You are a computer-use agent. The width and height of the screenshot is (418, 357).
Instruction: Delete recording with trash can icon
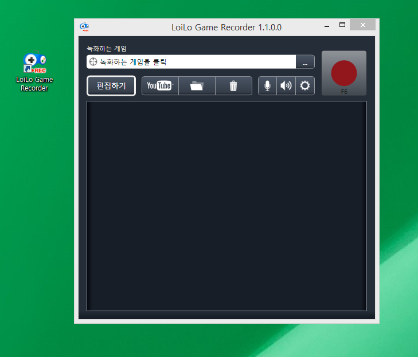click(x=233, y=85)
